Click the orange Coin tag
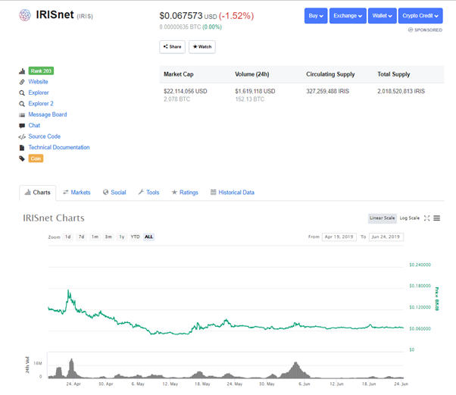456x395 pixels. (36, 158)
